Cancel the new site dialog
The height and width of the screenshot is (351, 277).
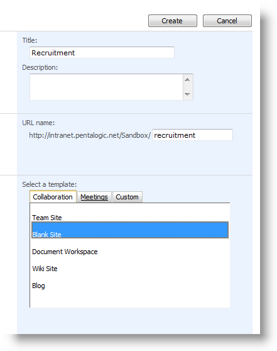coord(227,21)
